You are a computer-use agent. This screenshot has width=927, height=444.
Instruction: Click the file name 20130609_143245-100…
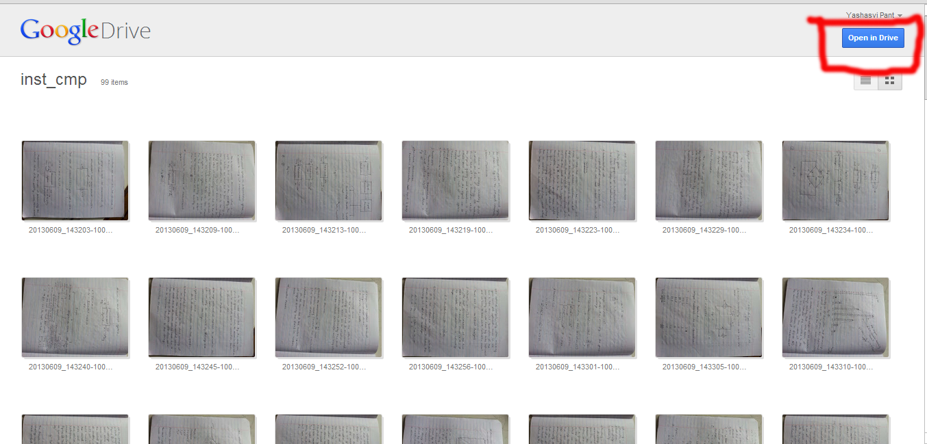coord(197,367)
